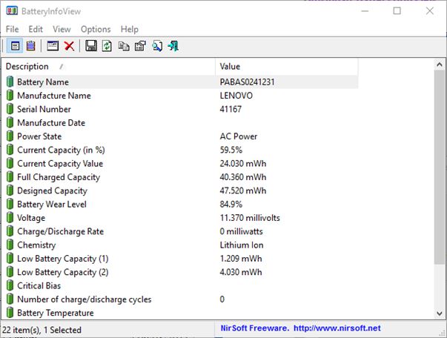Open the File menu
This screenshot has width=447, height=338.
click(13, 29)
